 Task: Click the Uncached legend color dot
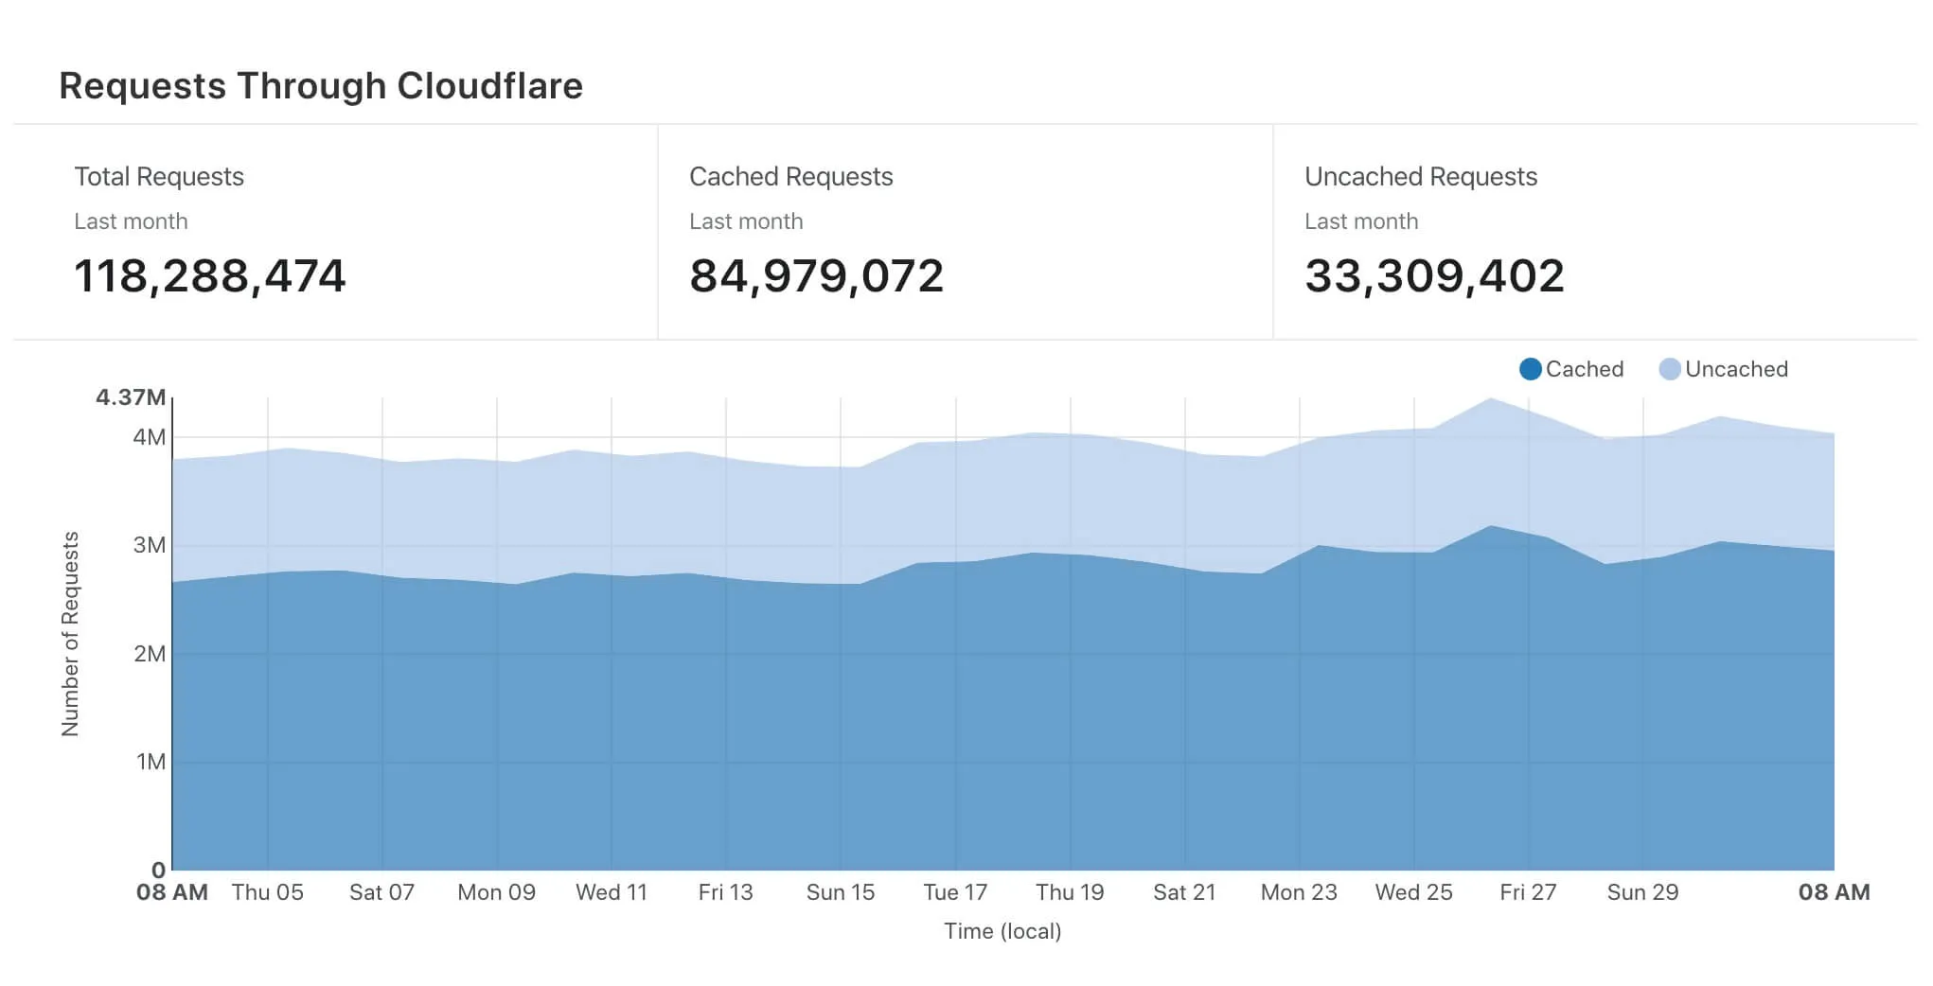point(1670,369)
